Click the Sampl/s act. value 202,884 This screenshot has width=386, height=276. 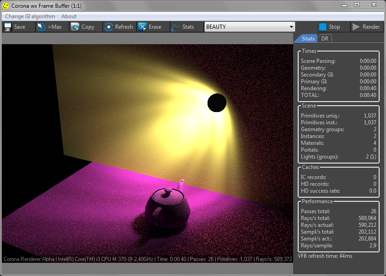pos(367,239)
